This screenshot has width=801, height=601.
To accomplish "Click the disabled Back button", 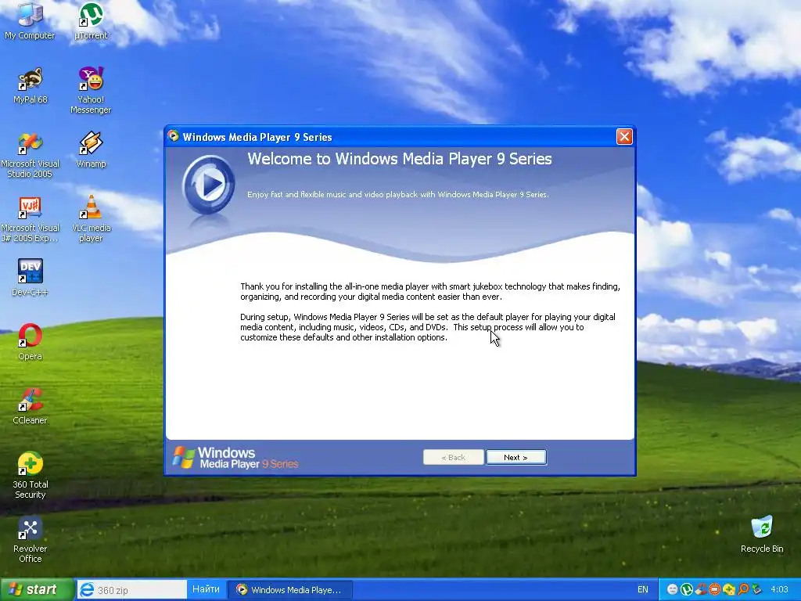I will pos(453,457).
